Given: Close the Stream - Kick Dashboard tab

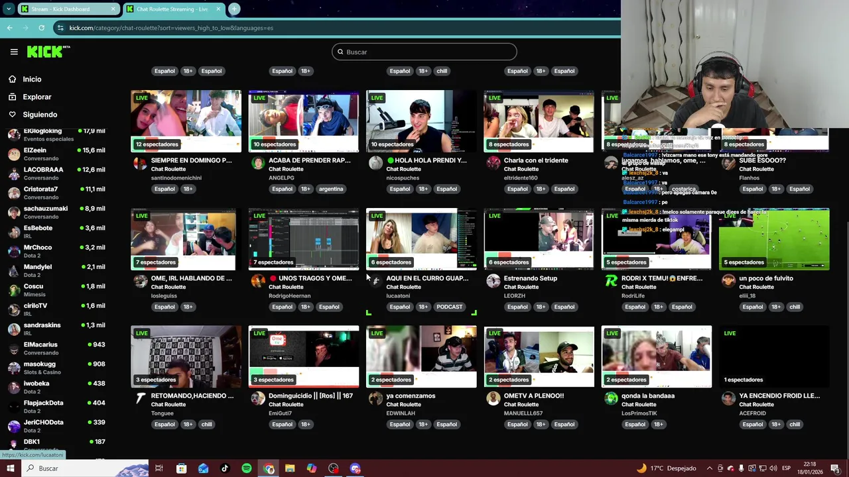Looking at the screenshot, I should tap(113, 9).
